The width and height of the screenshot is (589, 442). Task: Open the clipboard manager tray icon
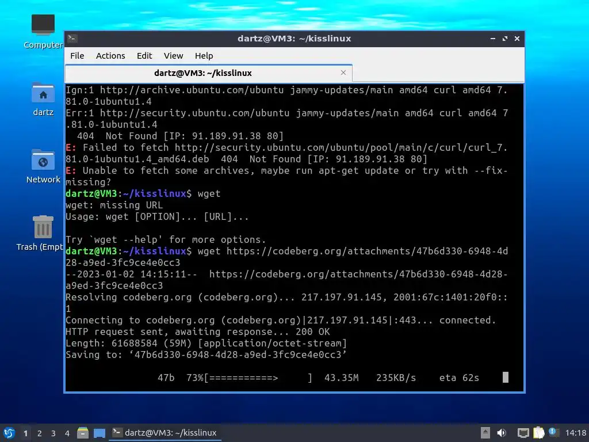pos(538,433)
